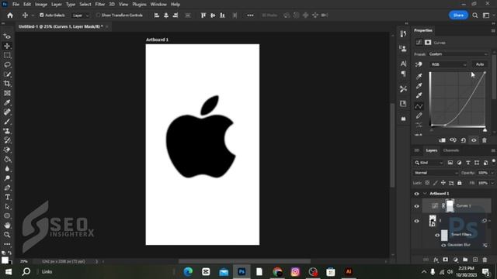Screen dimensions: 497x279
Task: Select the Crop tool
Action: coord(7,84)
